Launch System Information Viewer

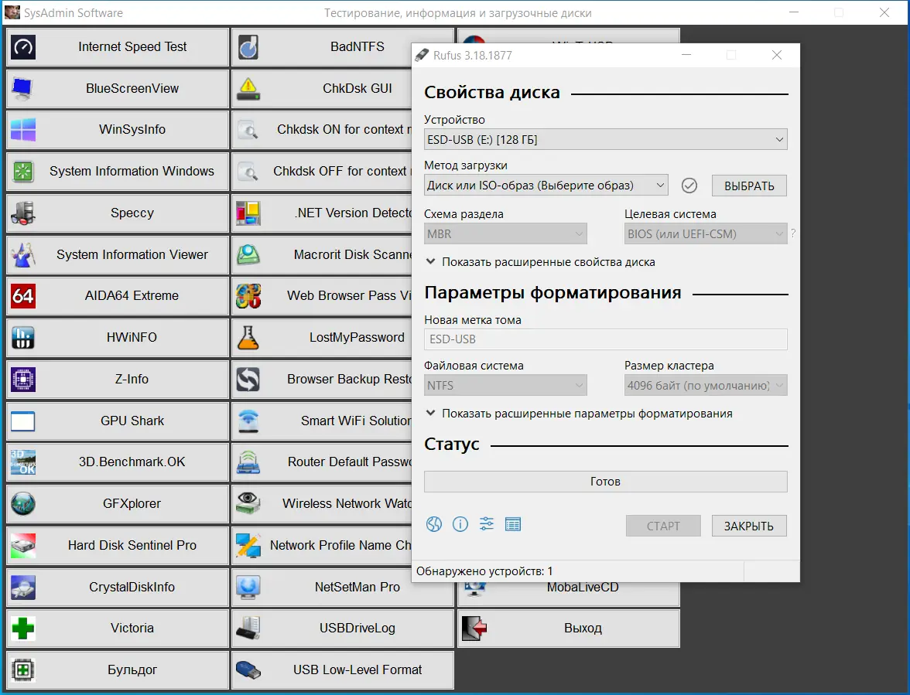(118, 255)
